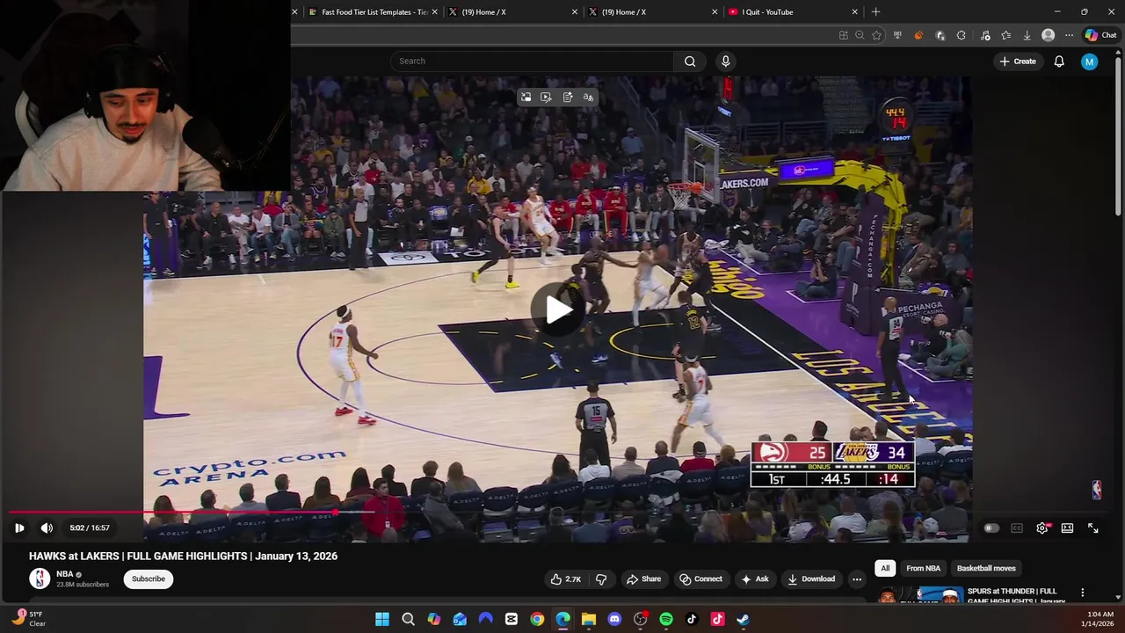
Task: Open the video settings gear
Action: coord(1042,528)
